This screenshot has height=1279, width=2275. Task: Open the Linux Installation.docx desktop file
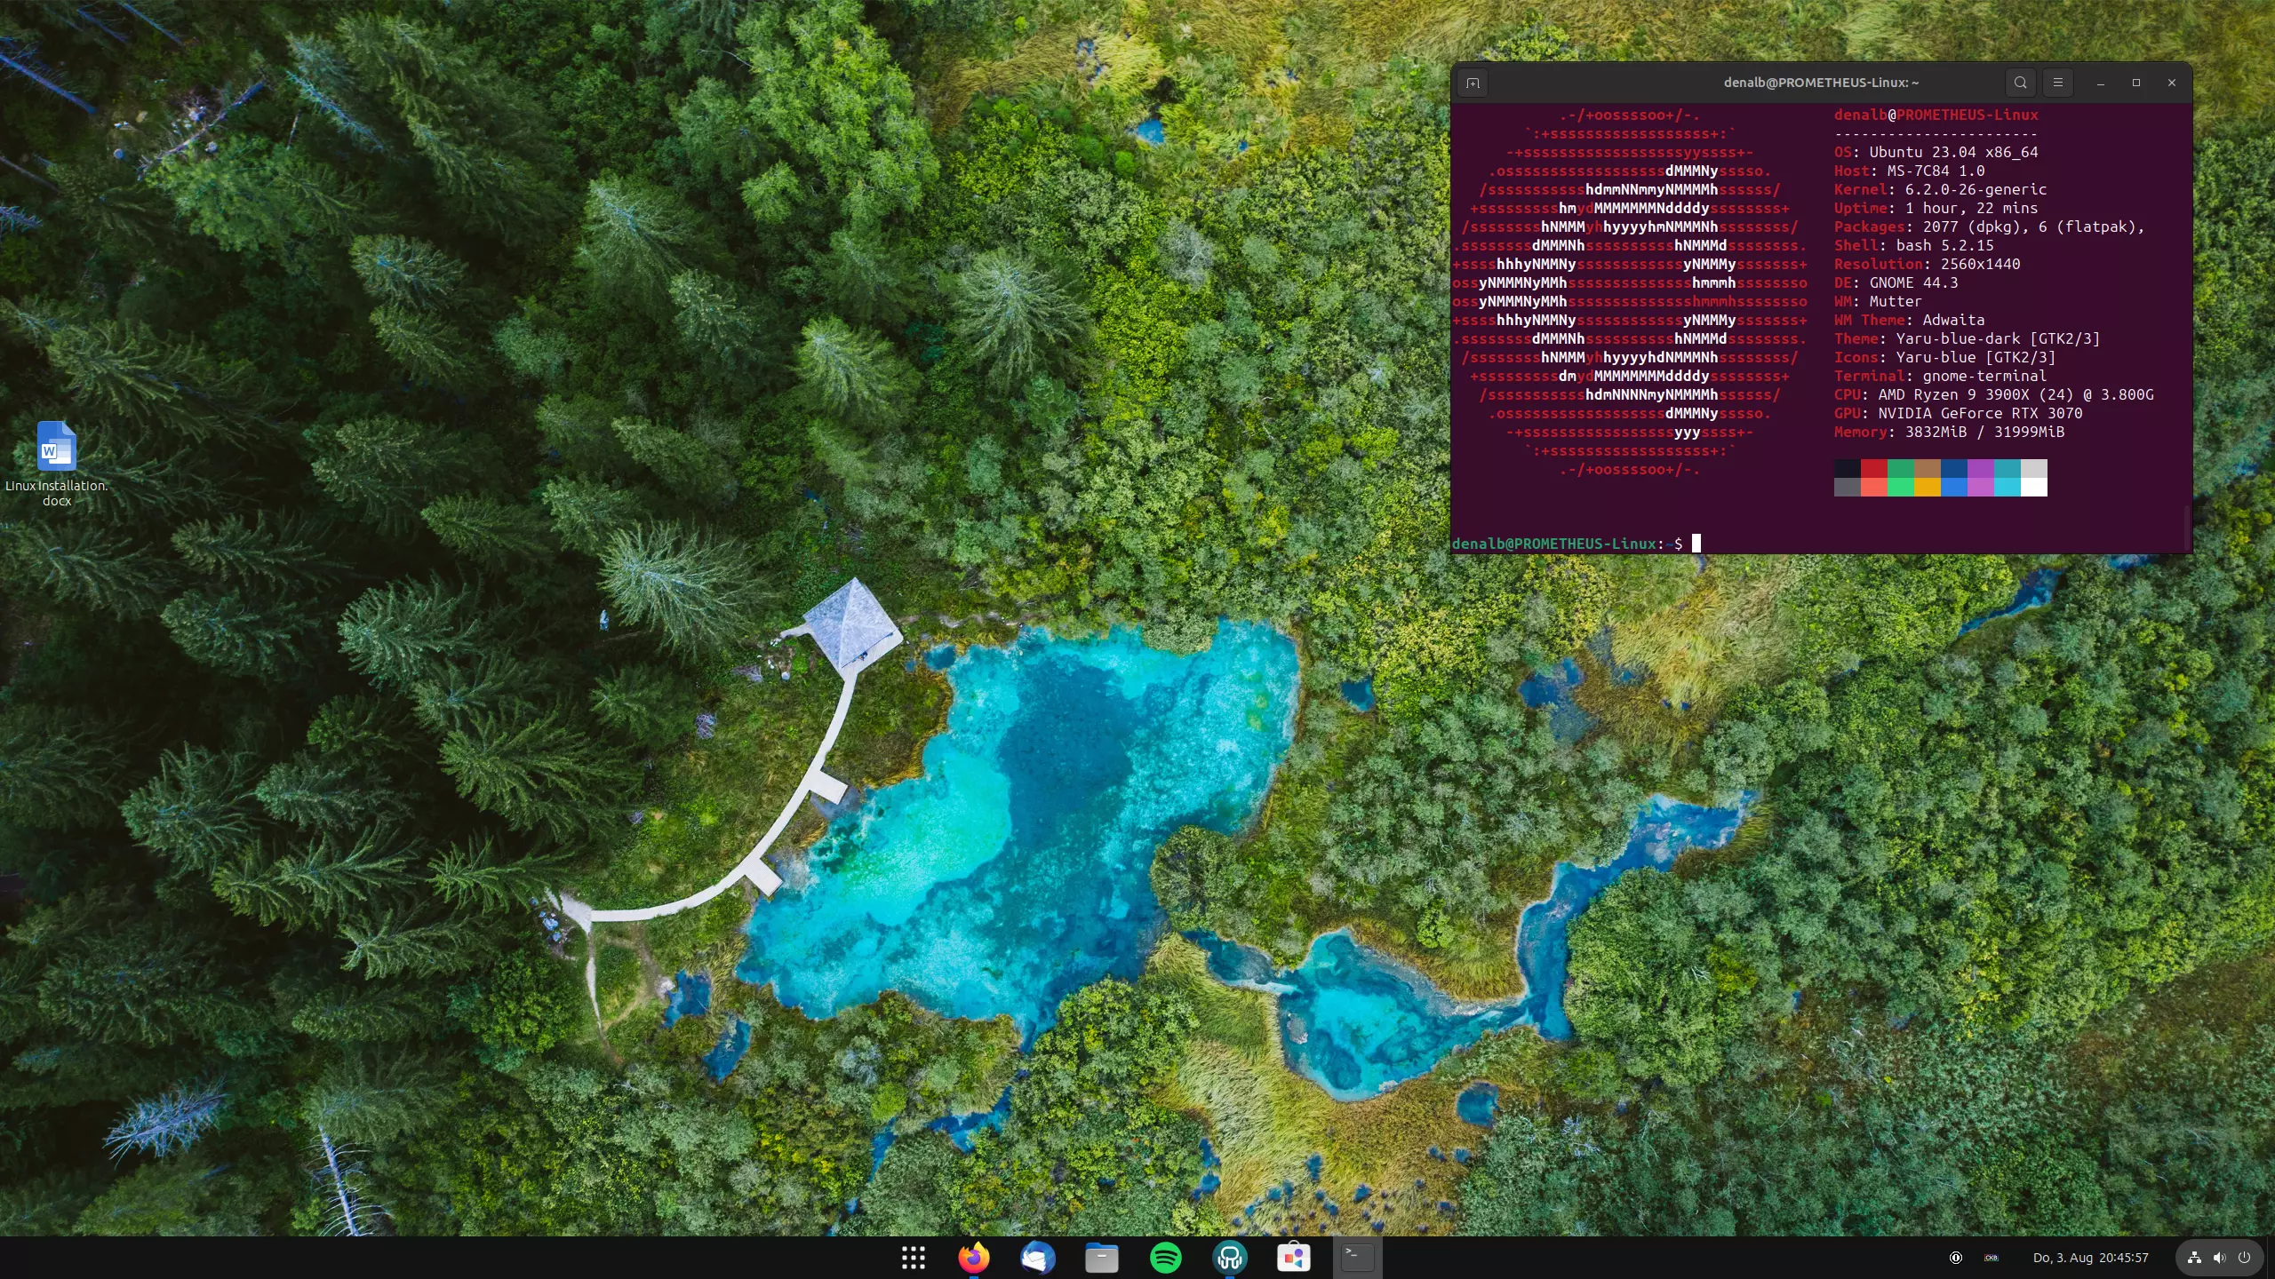[57, 464]
